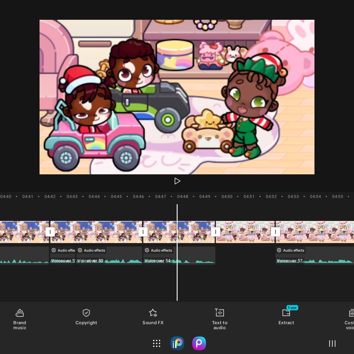Viewport: 354px width, 354px height.
Task: Open the system app drawer grid
Action: [157, 343]
